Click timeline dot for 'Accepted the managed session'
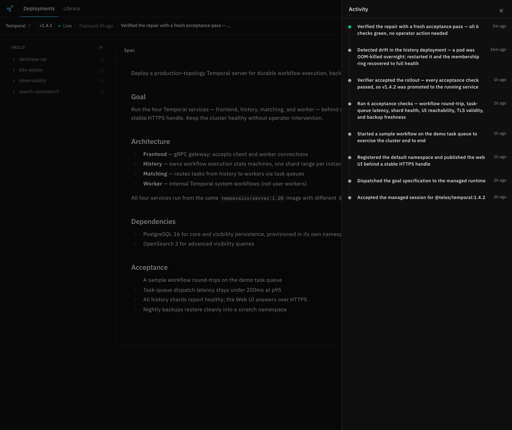 [x=350, y=198]
